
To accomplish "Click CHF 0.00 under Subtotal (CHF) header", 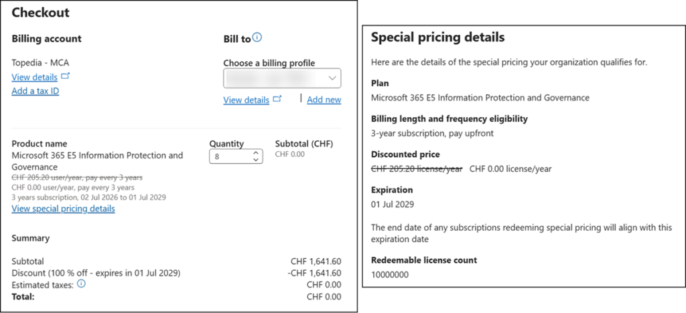I will pyautogui.click(x=290, y=154).
